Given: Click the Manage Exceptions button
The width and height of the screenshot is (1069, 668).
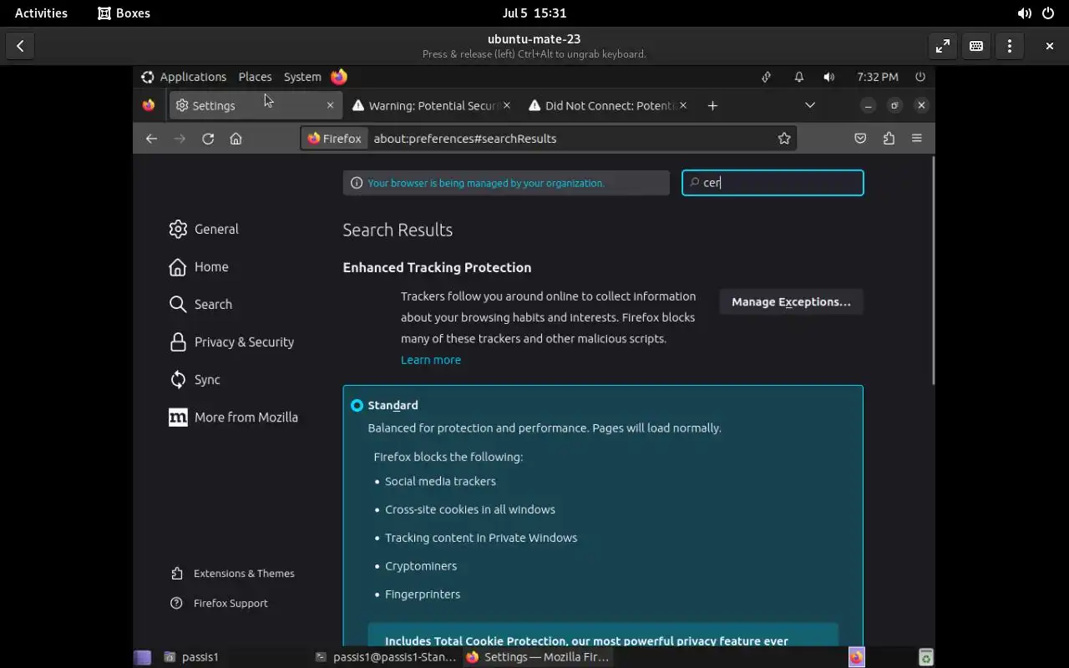Looking at the screenshot, I should coord(791,301).
